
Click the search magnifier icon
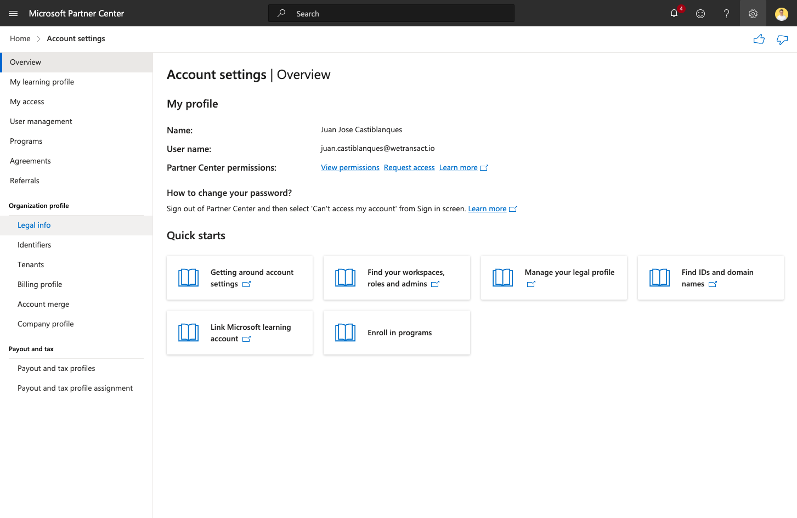281,13
